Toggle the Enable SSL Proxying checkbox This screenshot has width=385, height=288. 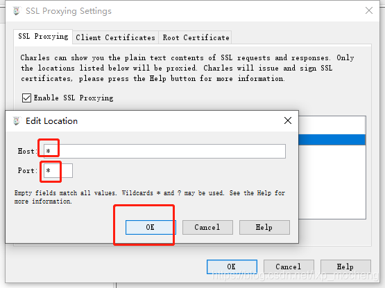pyautogui.click(x=26, y=98)
